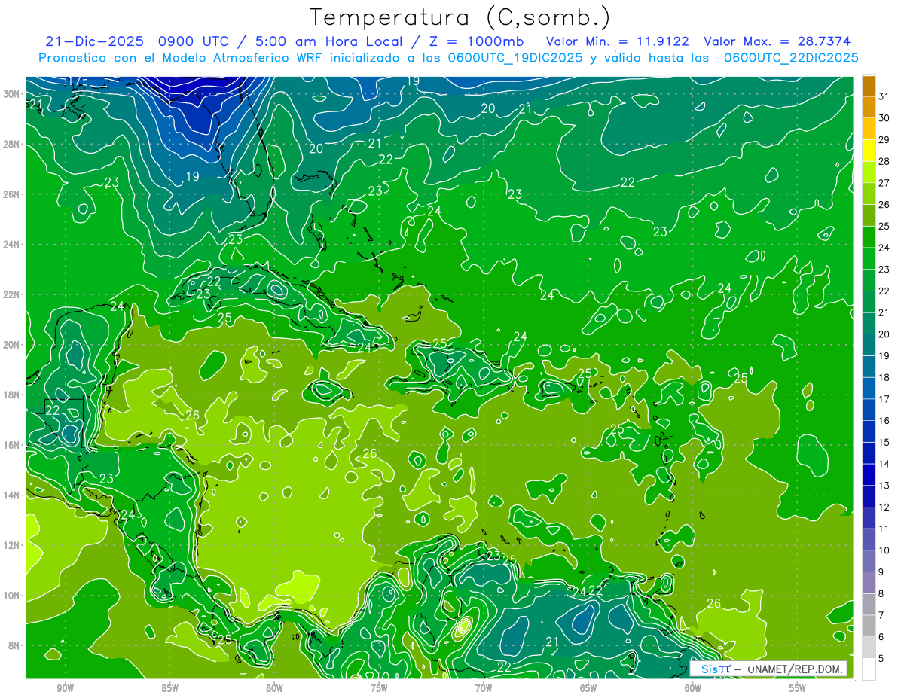
Task: Click "0600UTC_19DIC2025" initialization time text
Action: 515,57
